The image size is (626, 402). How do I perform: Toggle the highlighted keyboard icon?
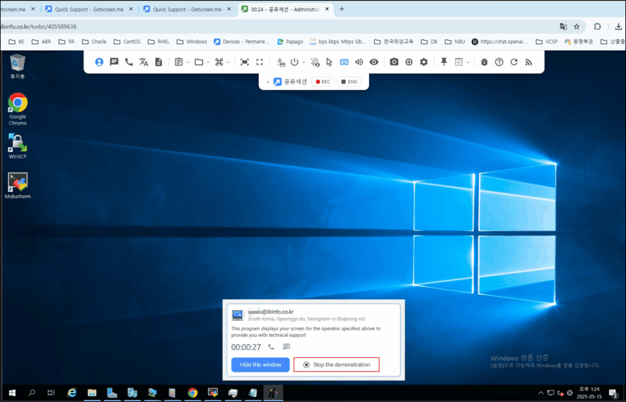point(344,62)
